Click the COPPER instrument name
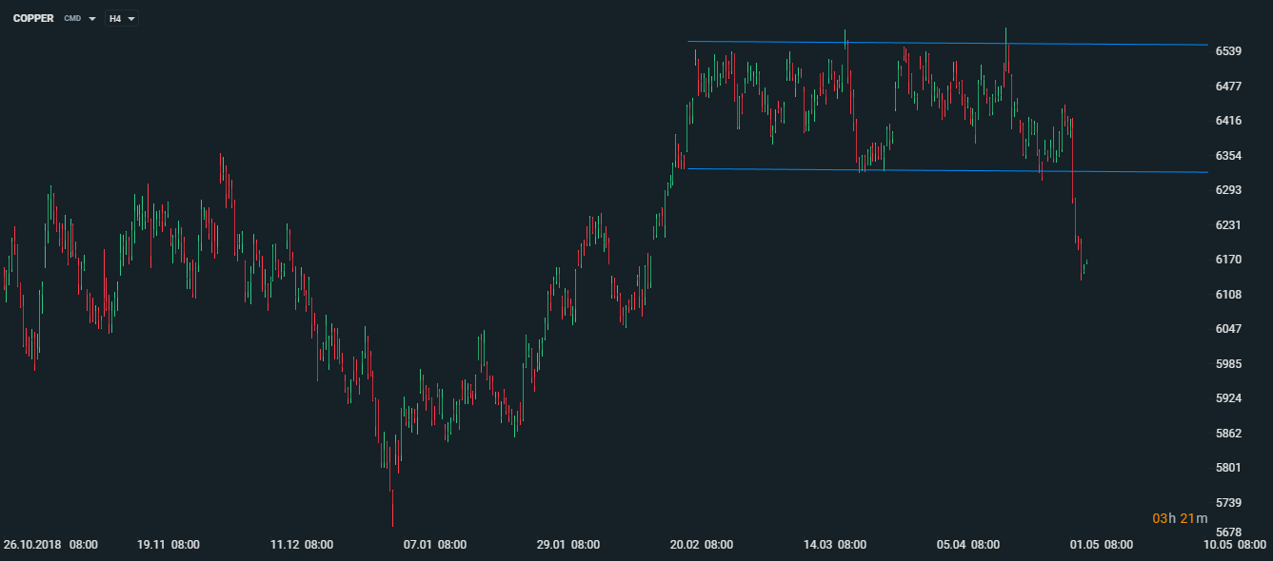Image resolution: width=1273 pixels, height=561 pixels. click(33, 19)
